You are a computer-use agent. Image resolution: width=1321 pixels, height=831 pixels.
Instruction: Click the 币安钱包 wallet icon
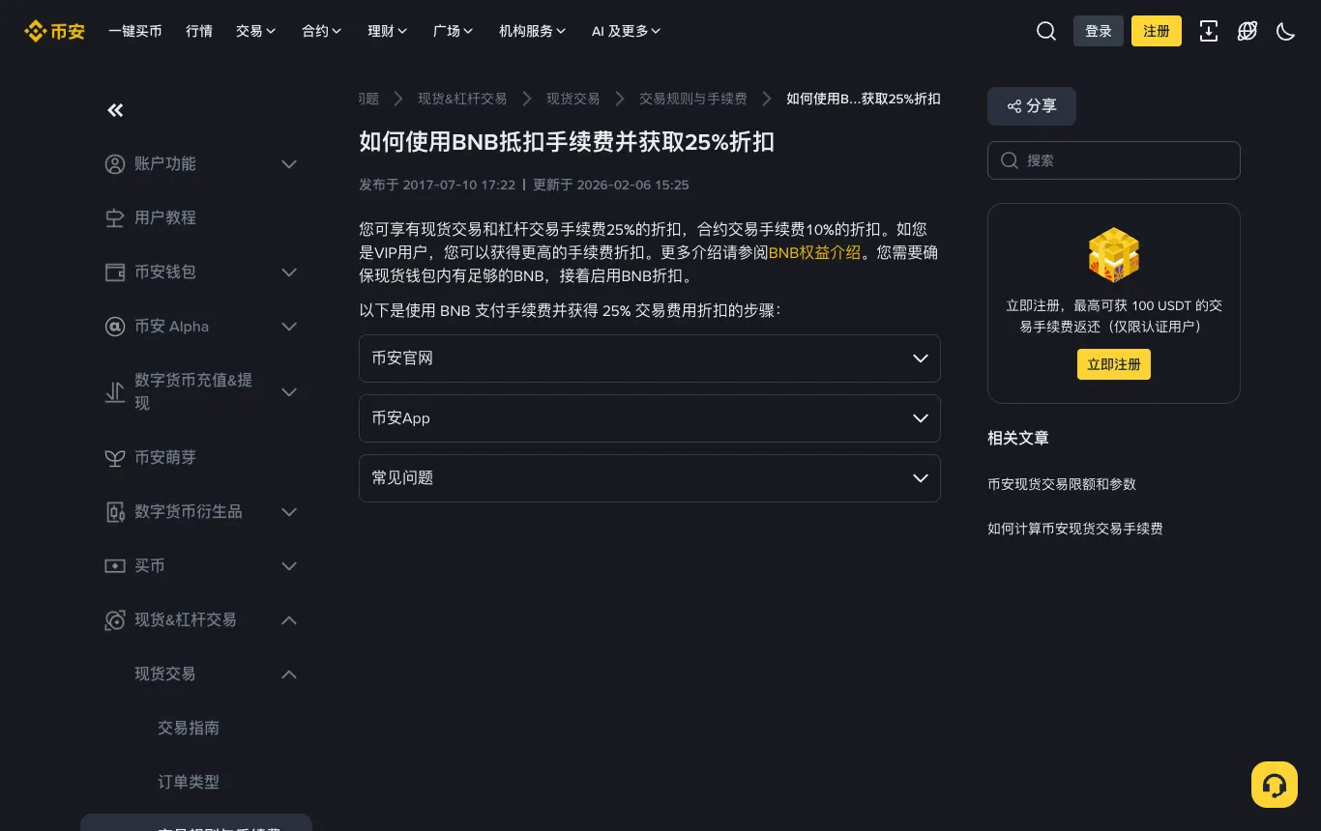point(115,272)
